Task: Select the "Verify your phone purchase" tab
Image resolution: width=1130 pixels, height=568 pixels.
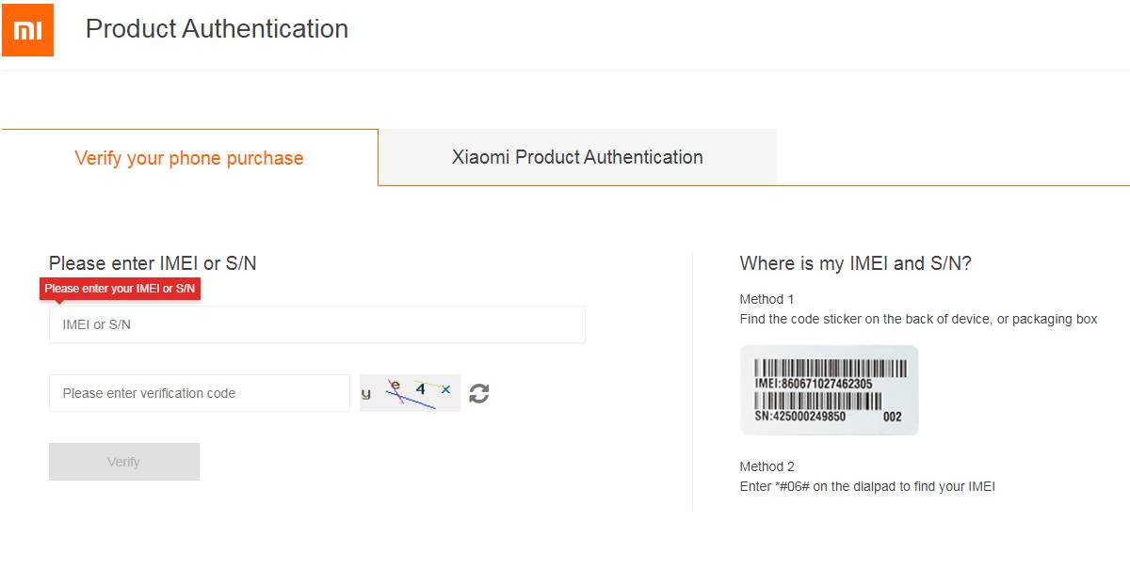Action: tap(189, 158)
